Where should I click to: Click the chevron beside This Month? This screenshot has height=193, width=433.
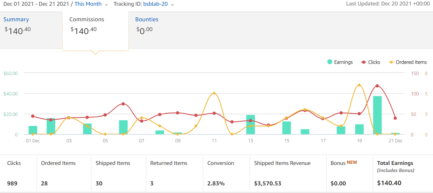click(106, 5)
